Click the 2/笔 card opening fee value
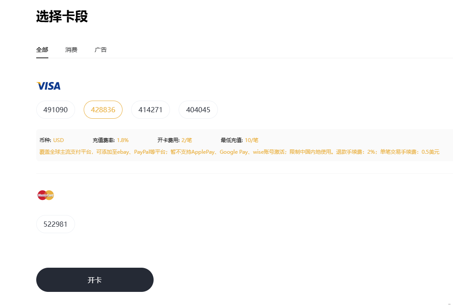Viewport: 453px width, 307px height. (186, 140)
